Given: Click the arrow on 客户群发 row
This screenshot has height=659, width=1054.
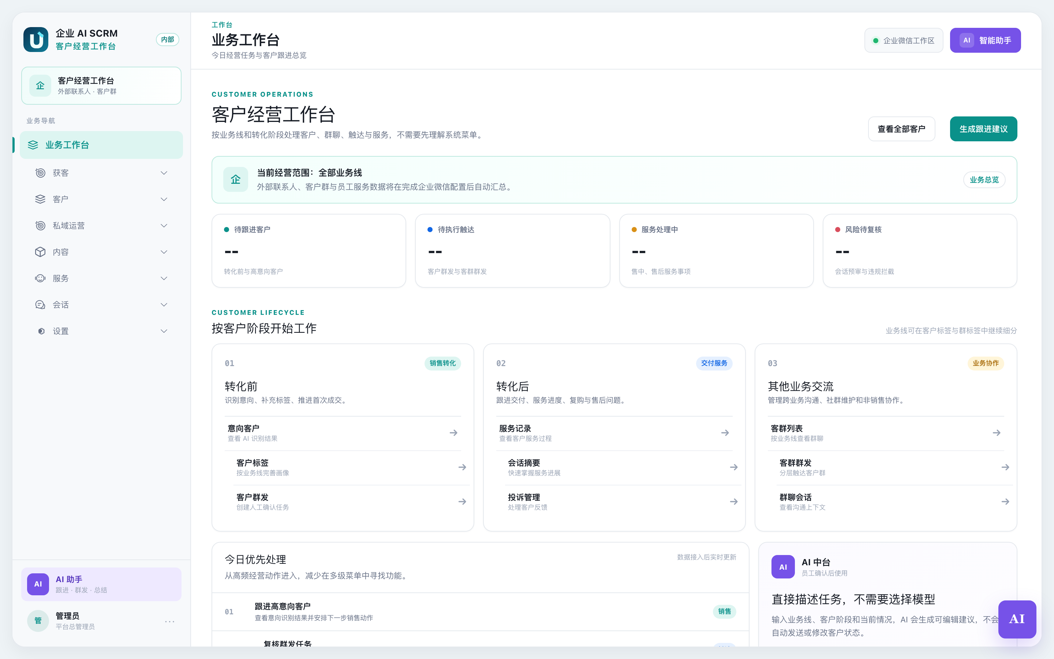Looking at the screenshot, I should point(462,502).
